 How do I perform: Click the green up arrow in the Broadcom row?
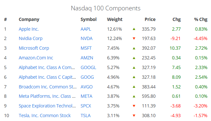(x=134, y=87)
